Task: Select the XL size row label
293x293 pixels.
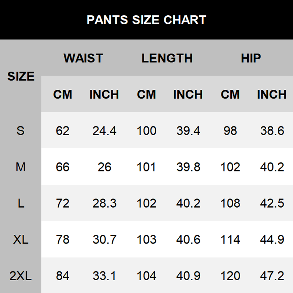Action: tap(21, 240)
